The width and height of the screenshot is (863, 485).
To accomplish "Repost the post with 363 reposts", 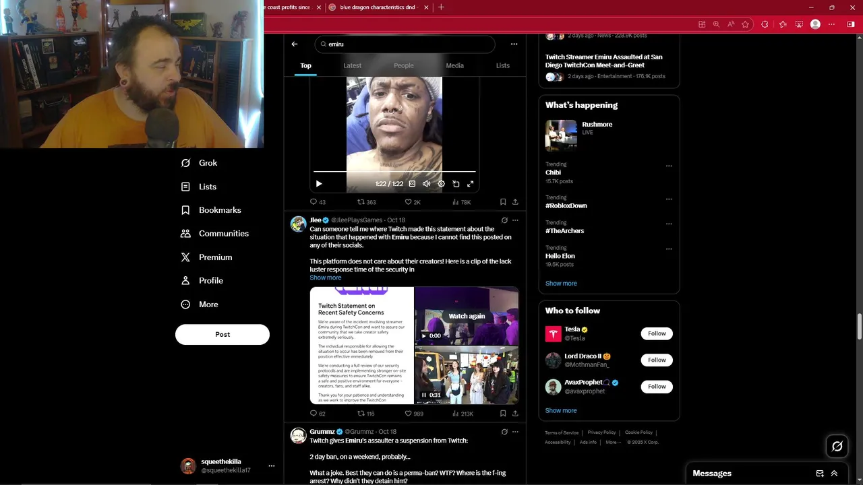I will pyautogui.click(x=366, y=202).
